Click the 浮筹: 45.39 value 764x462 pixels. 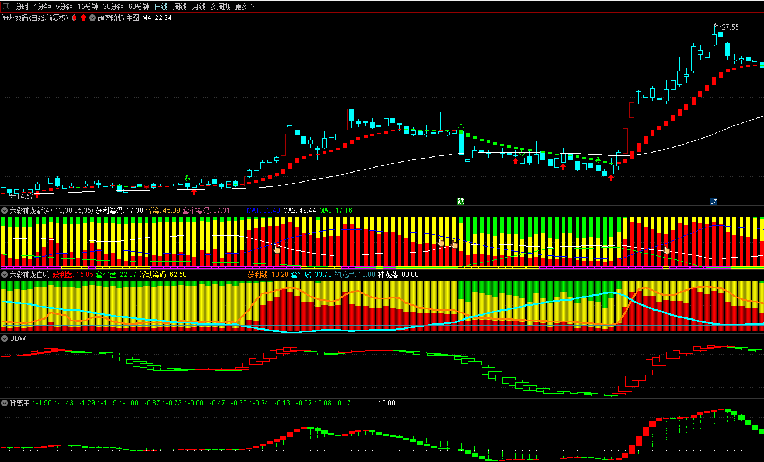pyautogui.click(x=163, y=210)
